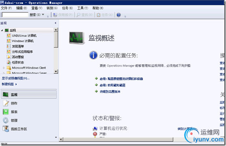Click the Help question mark toolbar icon
This screenshot has width=226, height=146.
pos(119,15)
